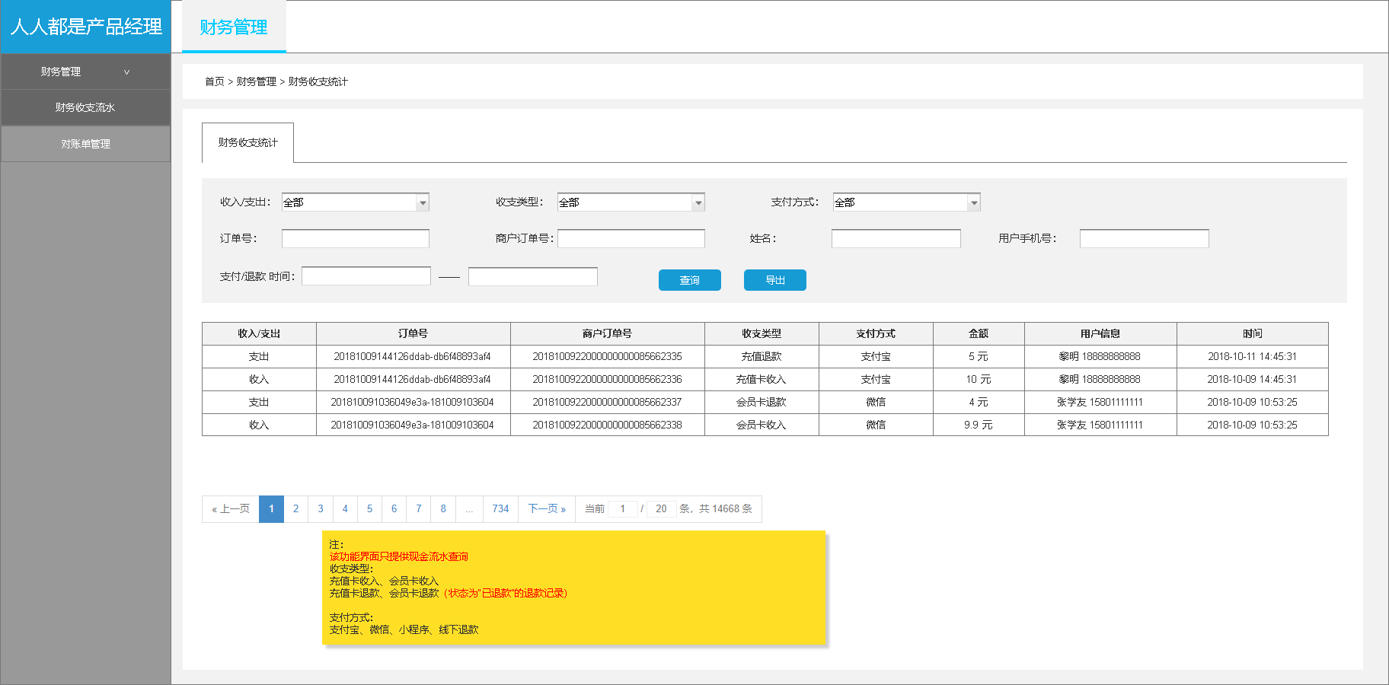Select page 5 in the pager
The image size is (1389, 685).
(369, 508)
